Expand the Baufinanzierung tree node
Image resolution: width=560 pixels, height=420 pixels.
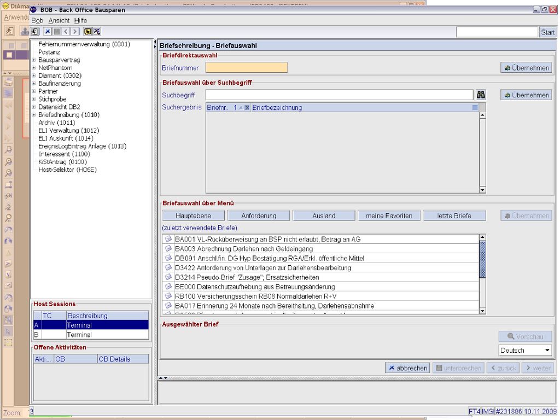[x=33, y=84]
